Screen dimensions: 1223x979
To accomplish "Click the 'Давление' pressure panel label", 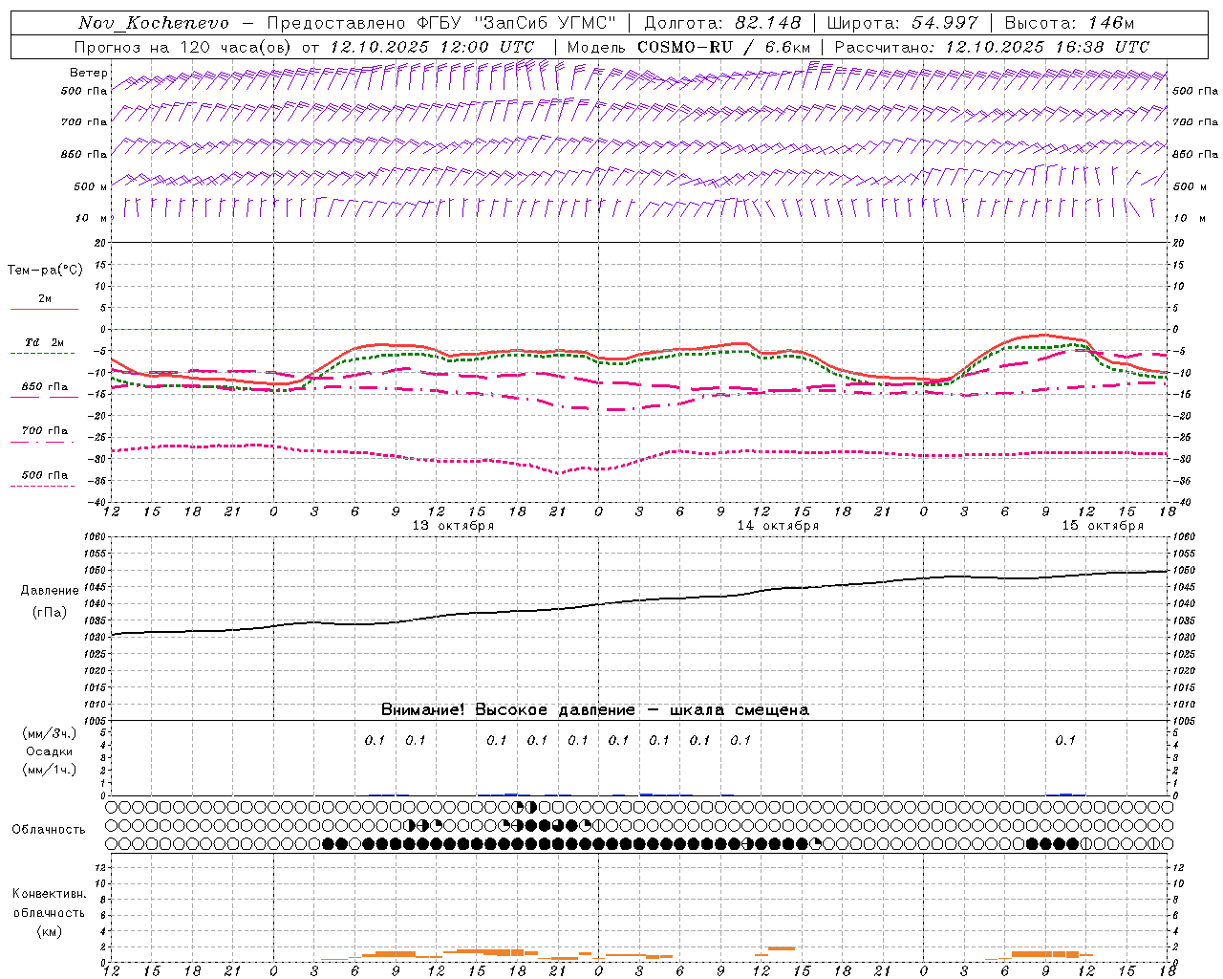I will point(50,591).
